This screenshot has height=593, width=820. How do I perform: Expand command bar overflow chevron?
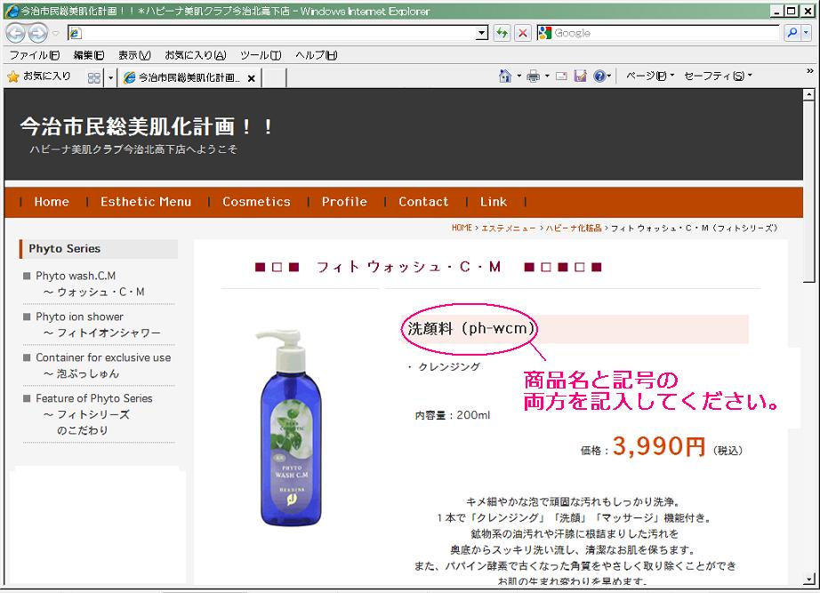[810, 70]
